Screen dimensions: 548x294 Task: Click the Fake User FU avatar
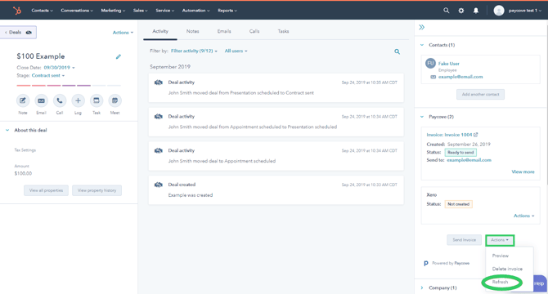coord(430,64)
